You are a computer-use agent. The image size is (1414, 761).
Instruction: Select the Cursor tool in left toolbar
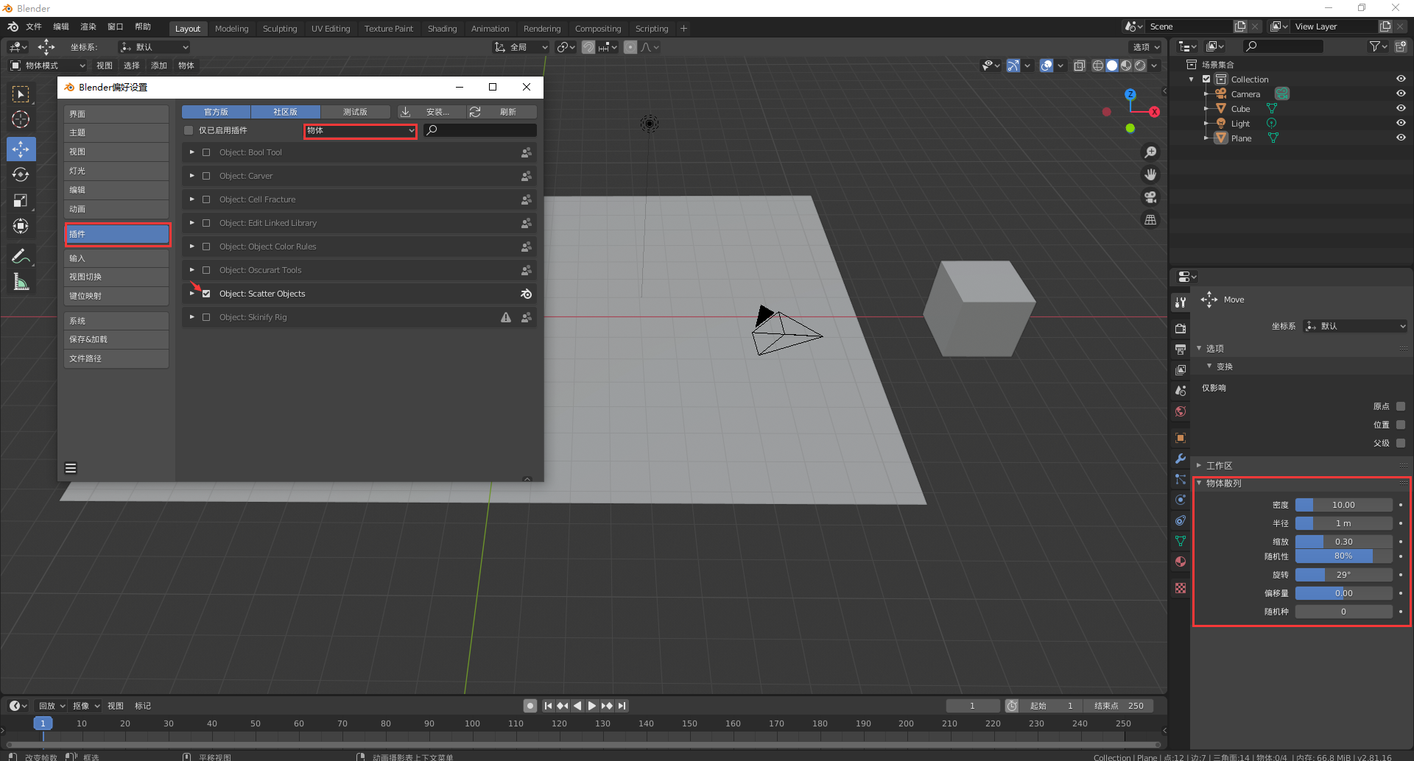21,119
